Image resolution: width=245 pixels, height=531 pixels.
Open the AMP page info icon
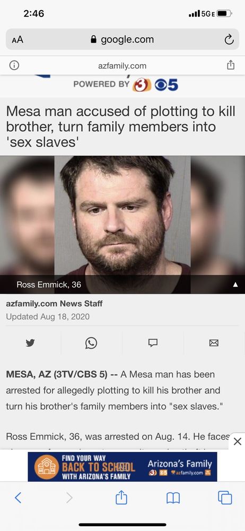14,65
